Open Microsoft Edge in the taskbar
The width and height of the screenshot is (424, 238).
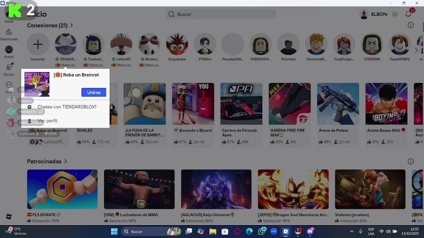[249, 231]
